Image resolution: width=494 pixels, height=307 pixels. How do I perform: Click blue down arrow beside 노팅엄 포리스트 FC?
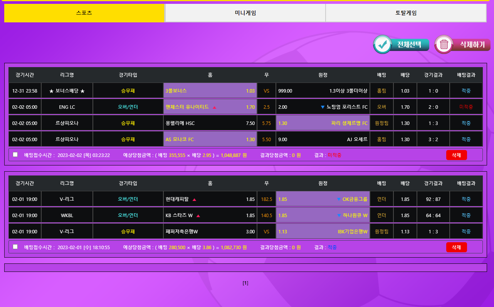pyautogui.click(x=323, y=107)
